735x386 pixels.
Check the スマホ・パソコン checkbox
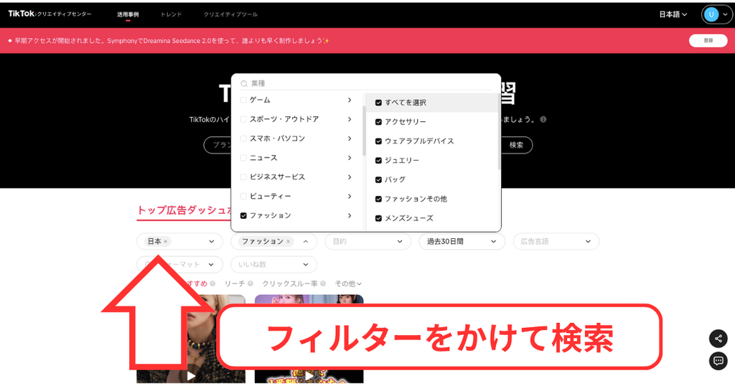tap(243, 138)
